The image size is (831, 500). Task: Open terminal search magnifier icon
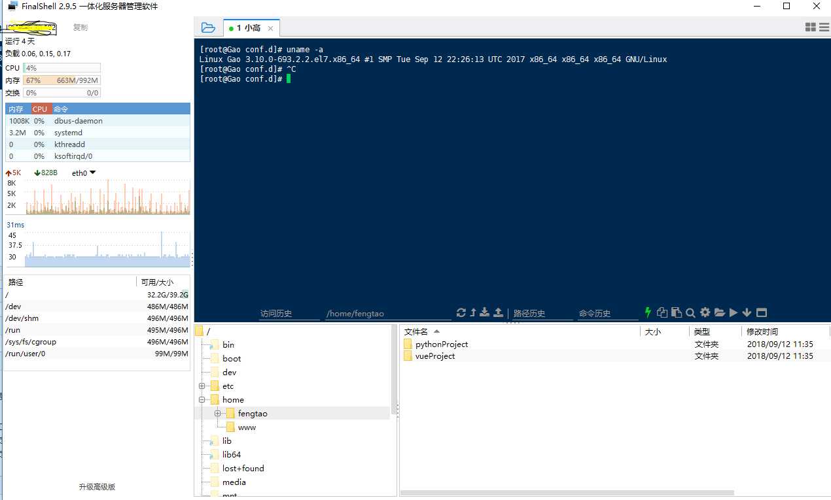690,312
